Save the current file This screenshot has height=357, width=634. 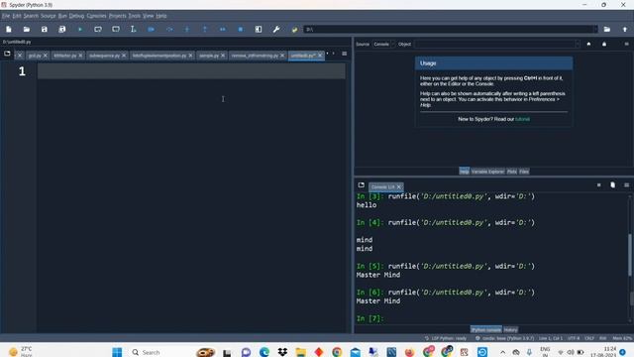[x=44, y=29]
